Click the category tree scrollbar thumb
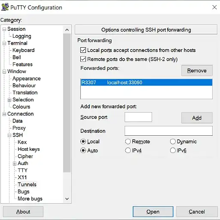 coord(67,103)
